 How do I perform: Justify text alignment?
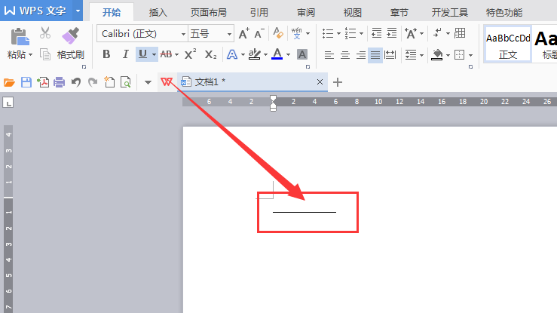pyautogui.click(x=375, y=55)
